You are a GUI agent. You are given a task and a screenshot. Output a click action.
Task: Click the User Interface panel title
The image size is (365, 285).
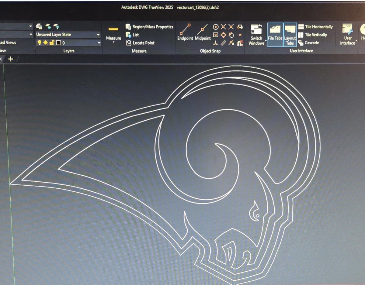(x=301, y=51)
